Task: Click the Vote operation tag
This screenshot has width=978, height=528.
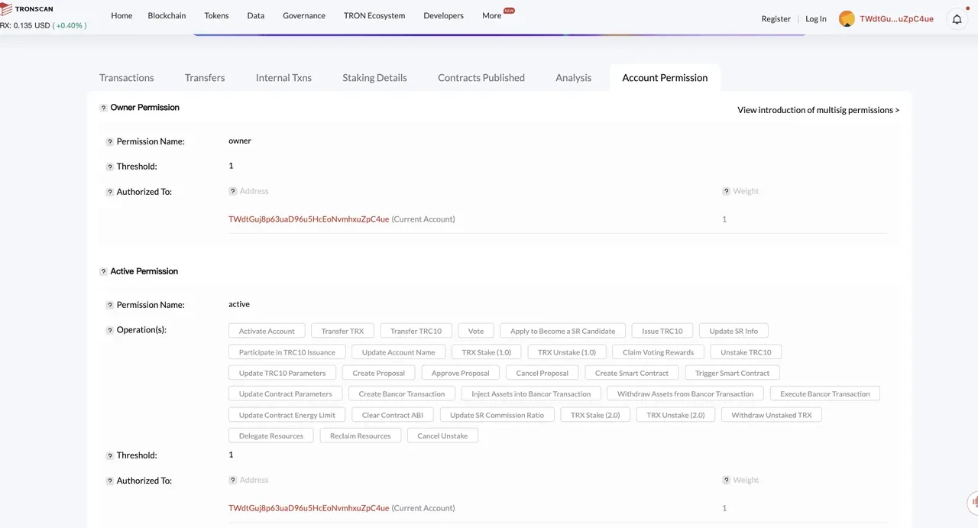Action: pos(476,331)
